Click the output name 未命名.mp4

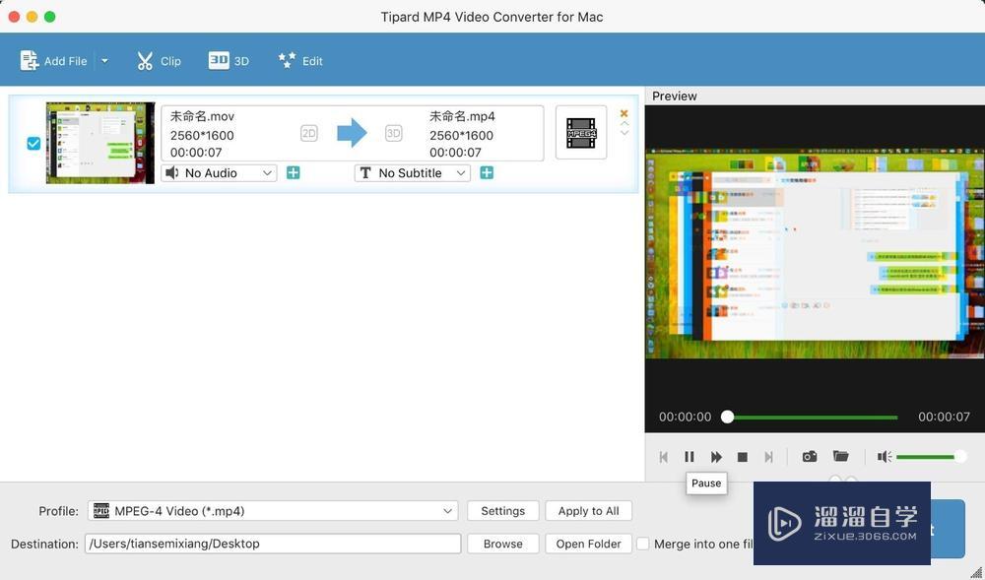(x=462, y=116)
